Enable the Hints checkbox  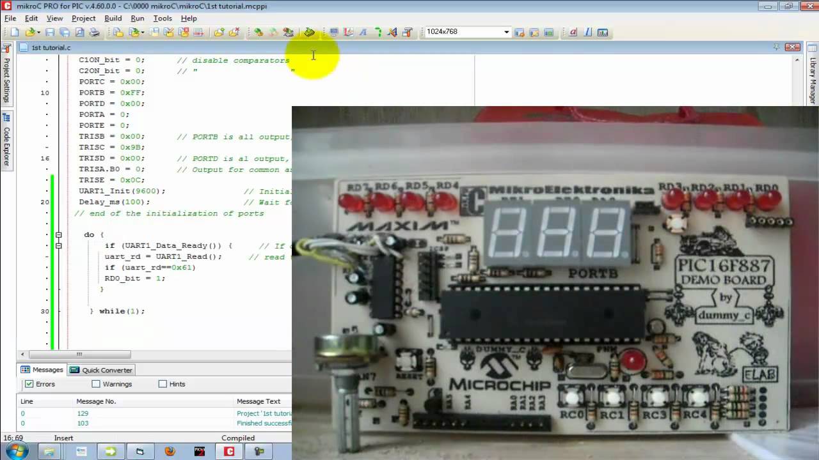click(x=163, y=384)
